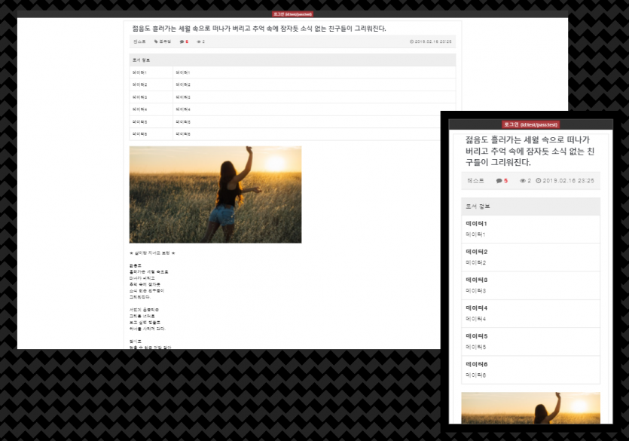Click the clock icon in mobile preview
The width and height of the screenshot is (629, 441).
point(538,181)
